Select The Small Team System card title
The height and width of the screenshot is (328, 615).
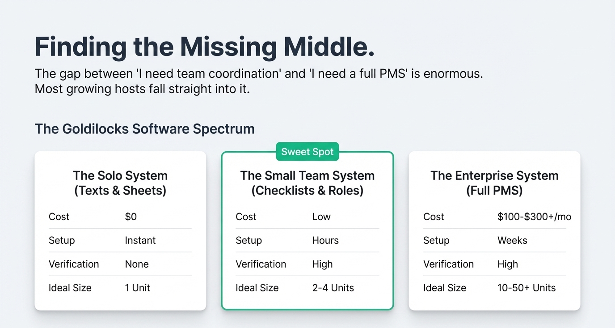[307, 183]
